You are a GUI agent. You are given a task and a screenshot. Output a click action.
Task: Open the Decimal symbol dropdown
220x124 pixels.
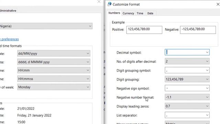187,52
